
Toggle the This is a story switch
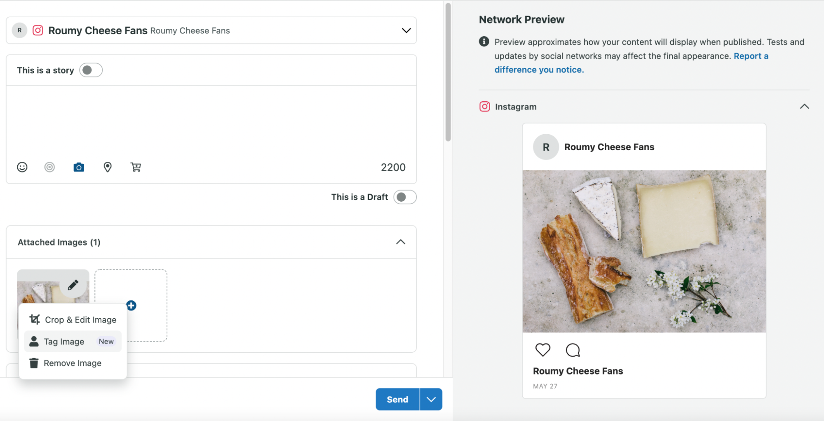pos(91,70)
